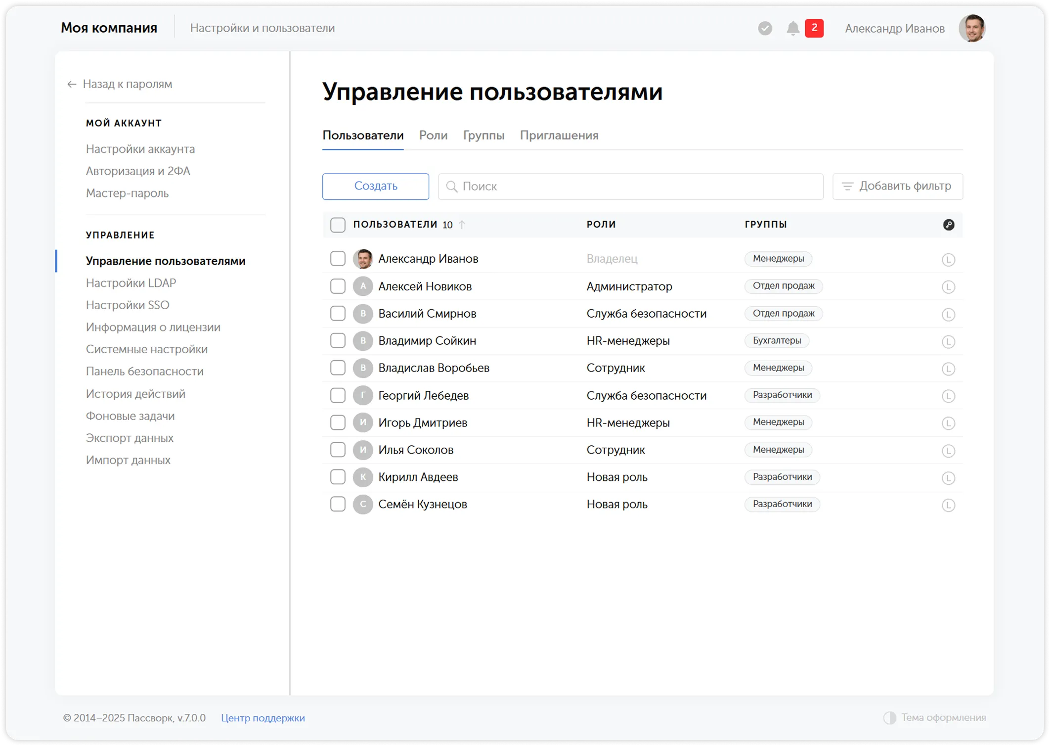This screenshot has width=1050, height=746.
Task: Switch to the Роли tab
Action: point(433,135)
